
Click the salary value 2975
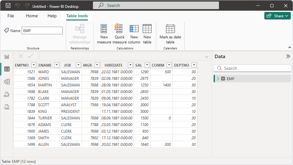click(144, 79)
